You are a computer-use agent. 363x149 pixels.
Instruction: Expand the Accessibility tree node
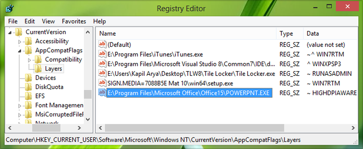pos(20,41)
